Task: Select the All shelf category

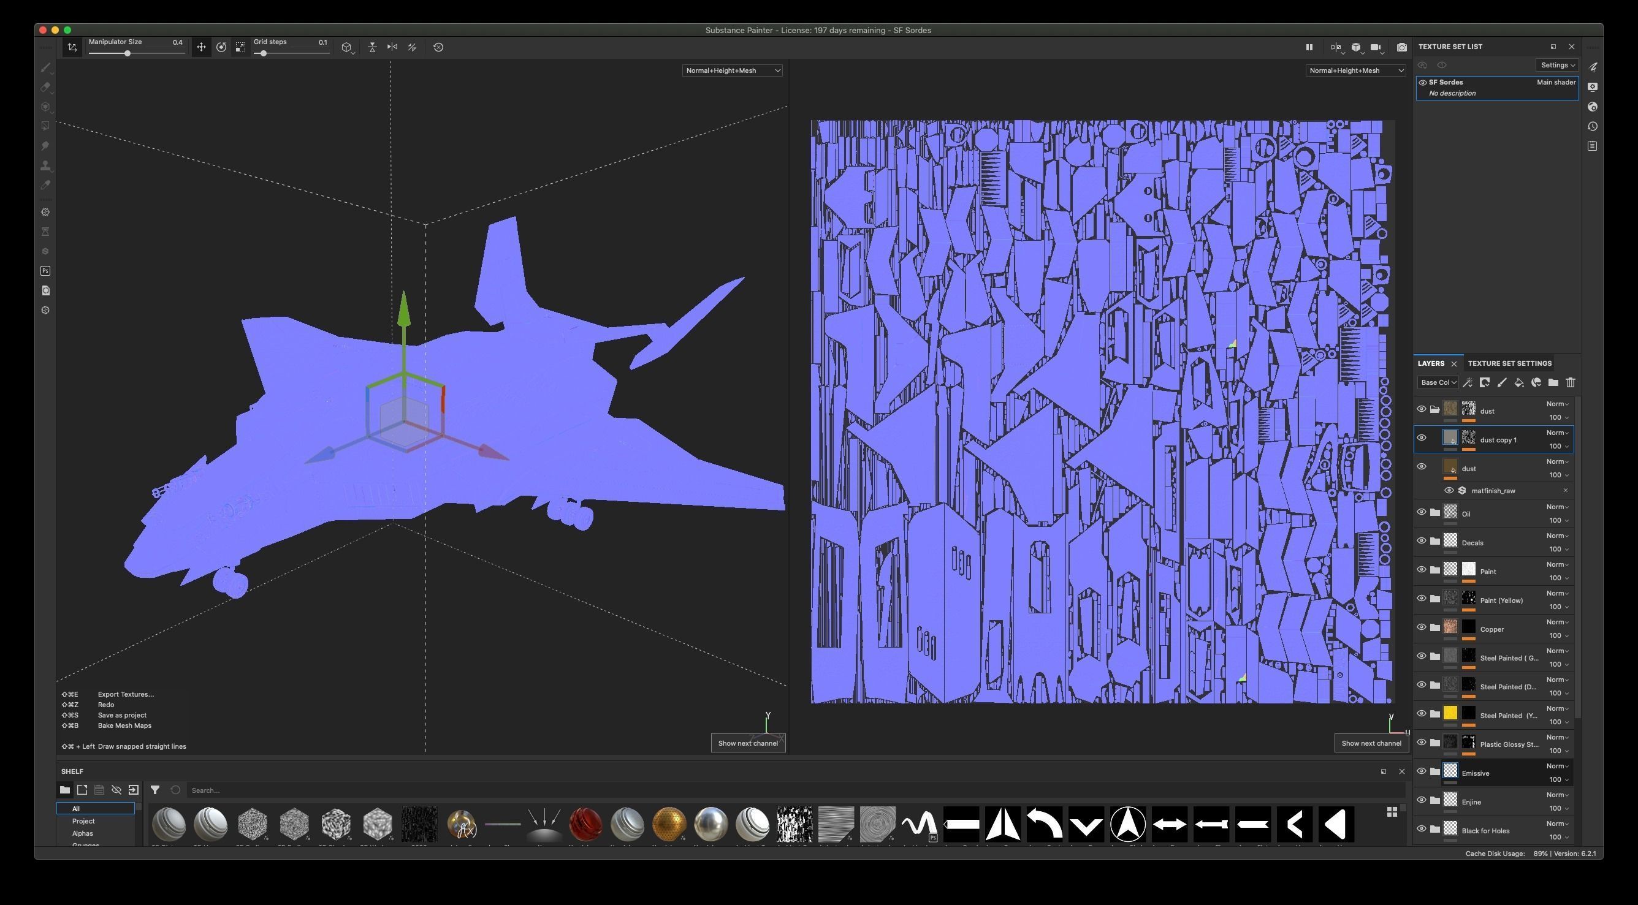Action: tap(96, 808)
